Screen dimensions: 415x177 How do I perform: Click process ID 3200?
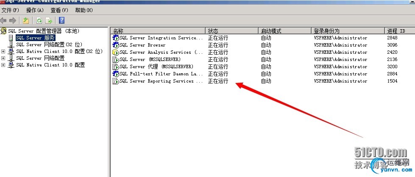click(x=392, y=66)
